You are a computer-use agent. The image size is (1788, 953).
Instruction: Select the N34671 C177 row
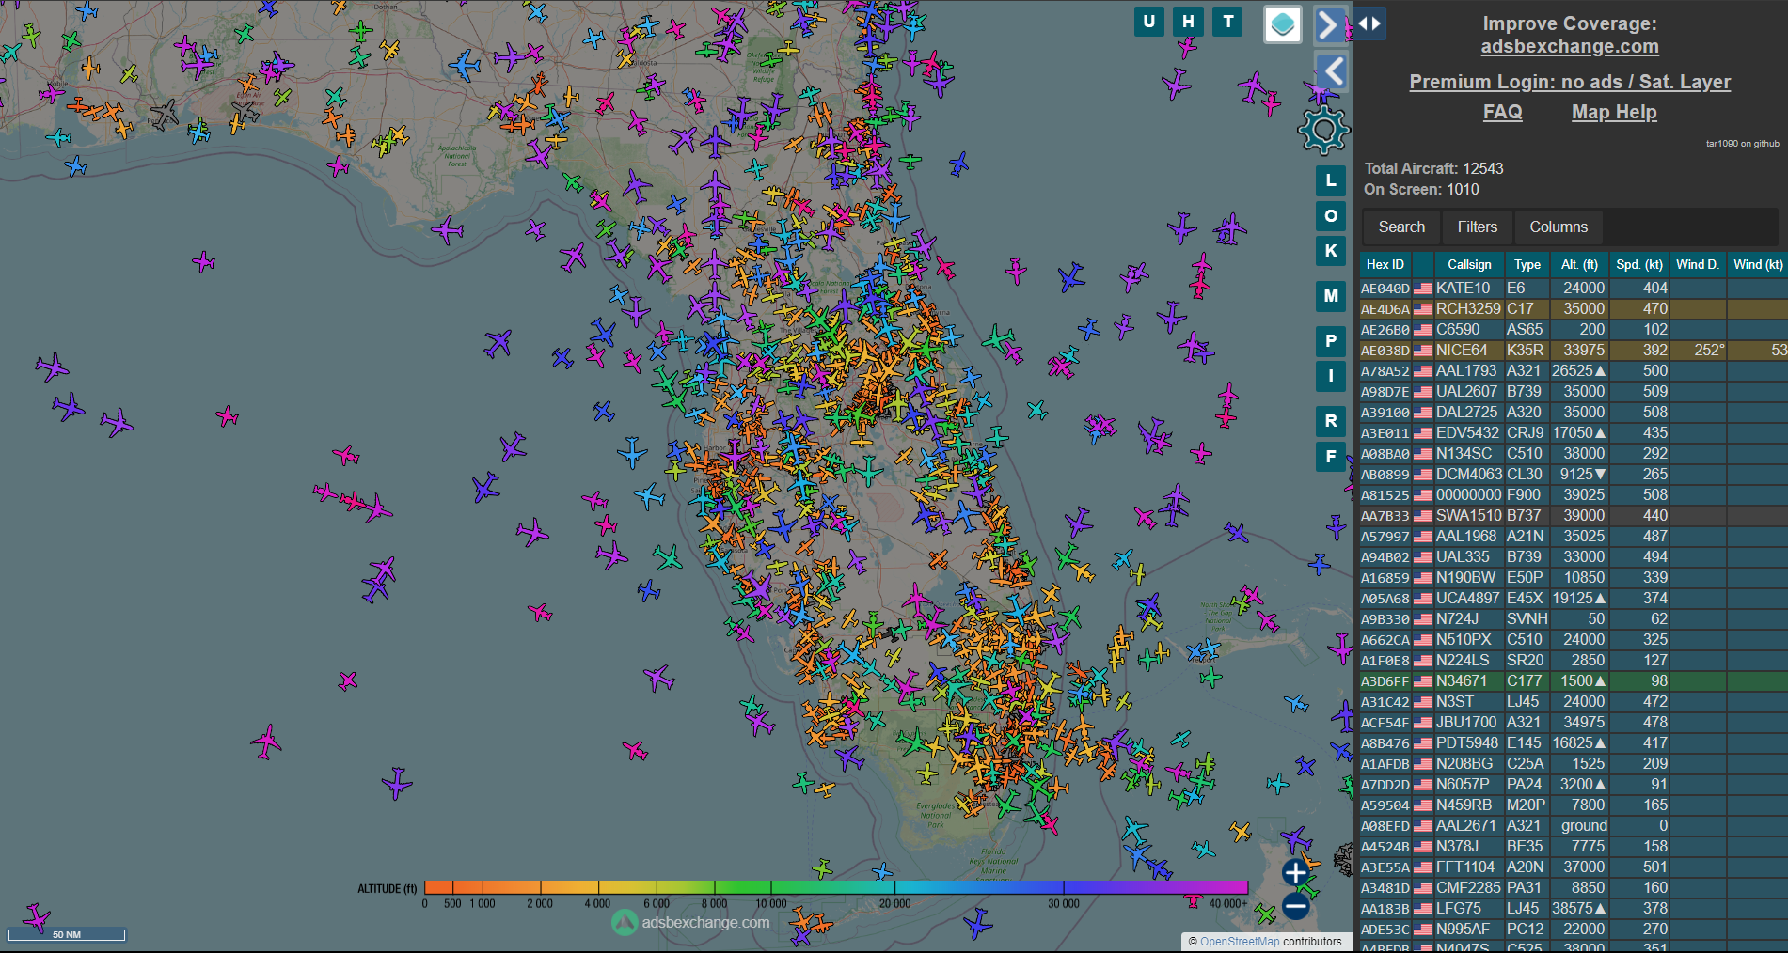pyautogui.click(x=1573, y=681)
